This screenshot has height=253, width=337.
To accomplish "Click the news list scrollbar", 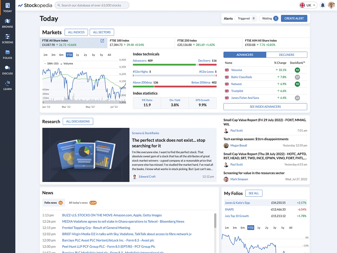I will tap(215, 221).
